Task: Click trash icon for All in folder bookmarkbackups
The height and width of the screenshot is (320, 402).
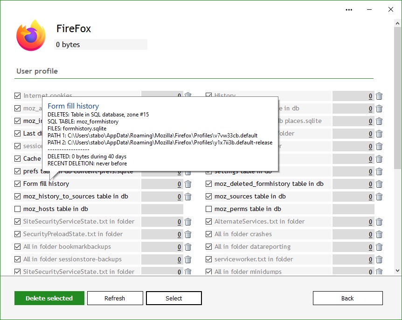Action: tap(188, 247)
